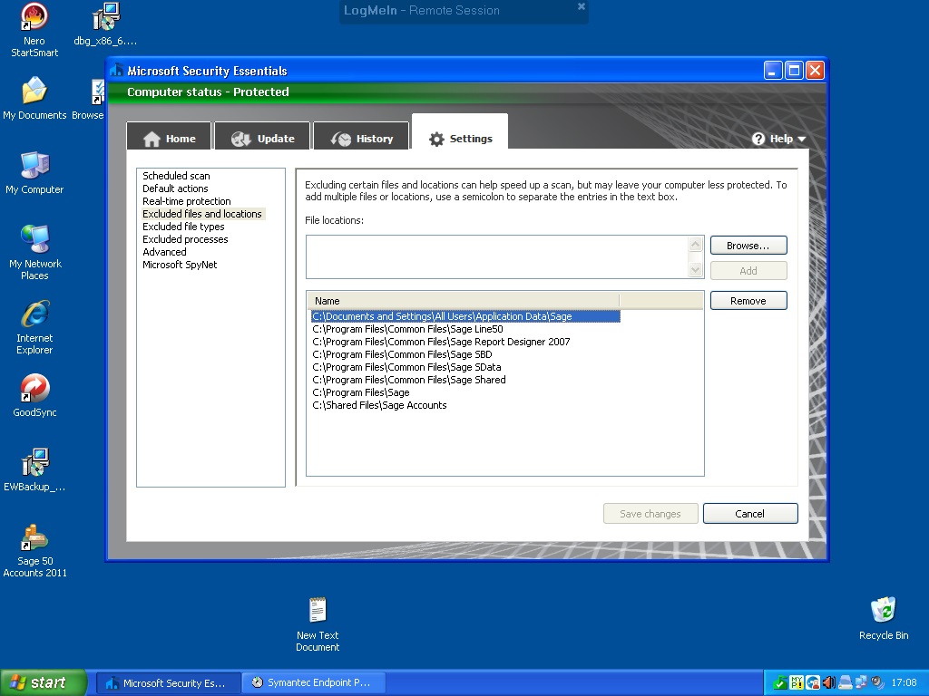Click green Security Essentials tray icon
This screenshot has height=696, width=929.
780,683
